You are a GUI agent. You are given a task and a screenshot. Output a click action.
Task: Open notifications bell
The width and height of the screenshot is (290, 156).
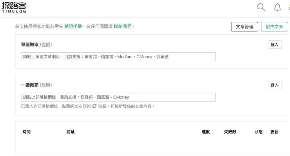(x=277, y=8)
